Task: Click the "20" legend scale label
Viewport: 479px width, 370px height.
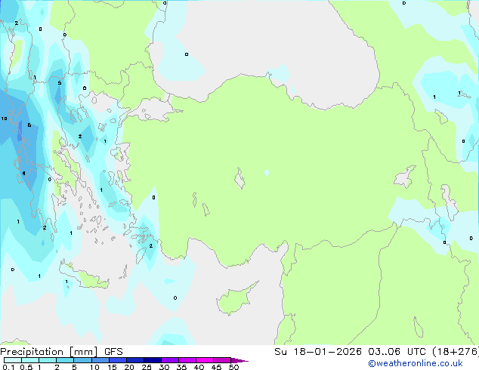Action: (x=129, y=367)
